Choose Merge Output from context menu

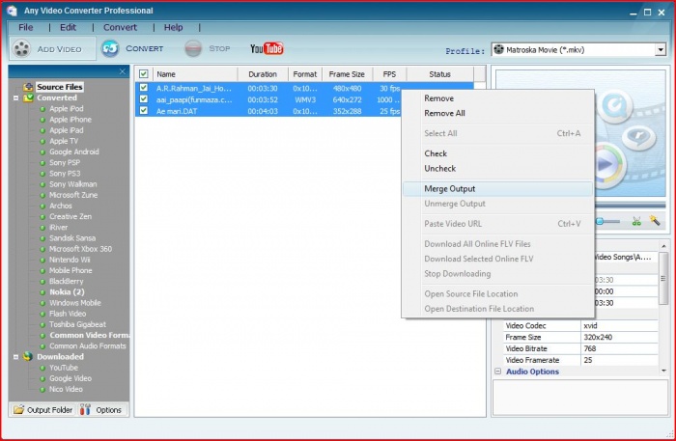coord(450,188)
